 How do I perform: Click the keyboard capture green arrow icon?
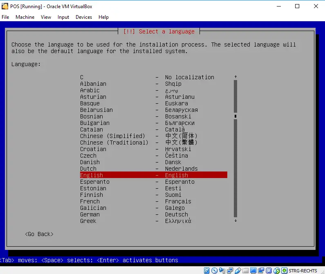(285, 270)
